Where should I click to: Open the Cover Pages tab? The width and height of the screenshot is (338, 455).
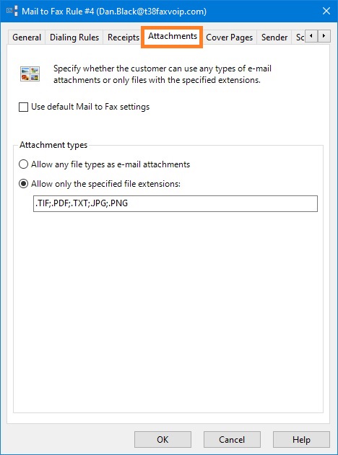click(x=229, y=37)
